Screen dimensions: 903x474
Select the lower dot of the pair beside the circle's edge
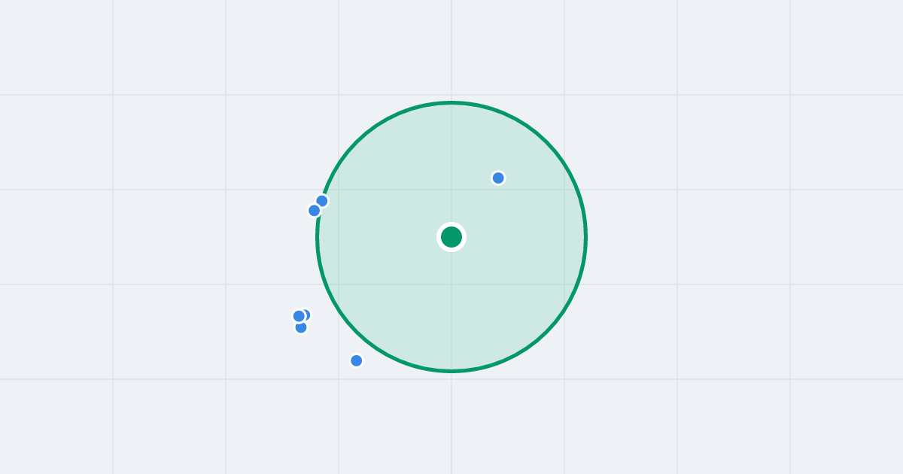pyautogui.click(x=315, y=211)
